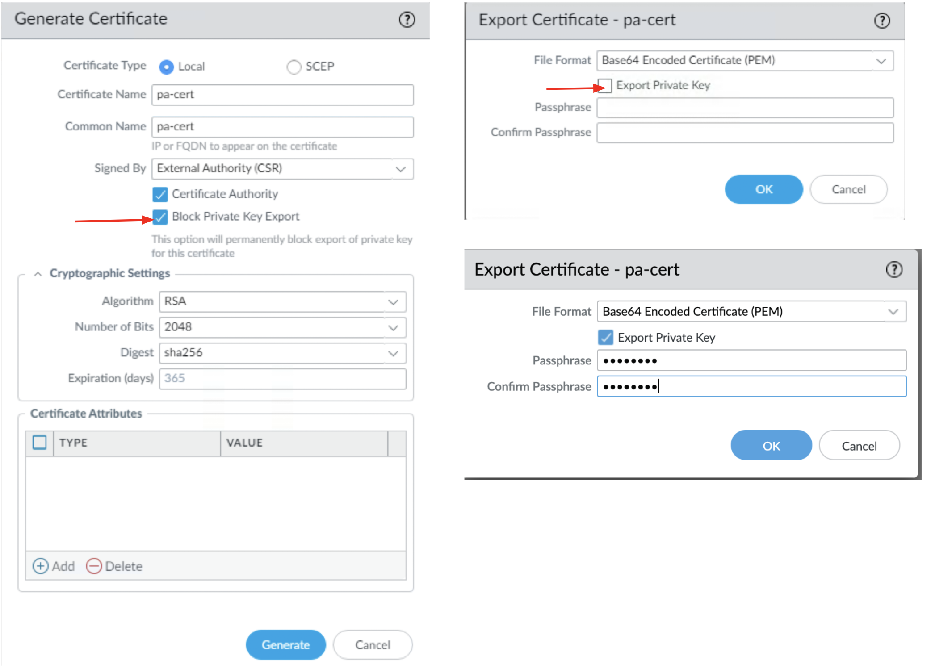Uncheck Export Private Key in lower export dialog
The width and height of the screenshot is (931, 669).
point(605,338)
